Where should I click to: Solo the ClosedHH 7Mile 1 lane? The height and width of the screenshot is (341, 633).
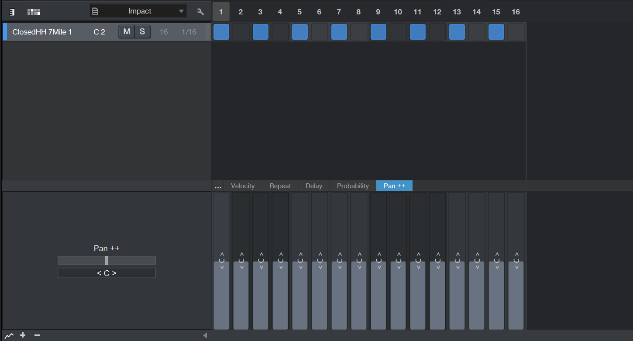coord(142,32)
